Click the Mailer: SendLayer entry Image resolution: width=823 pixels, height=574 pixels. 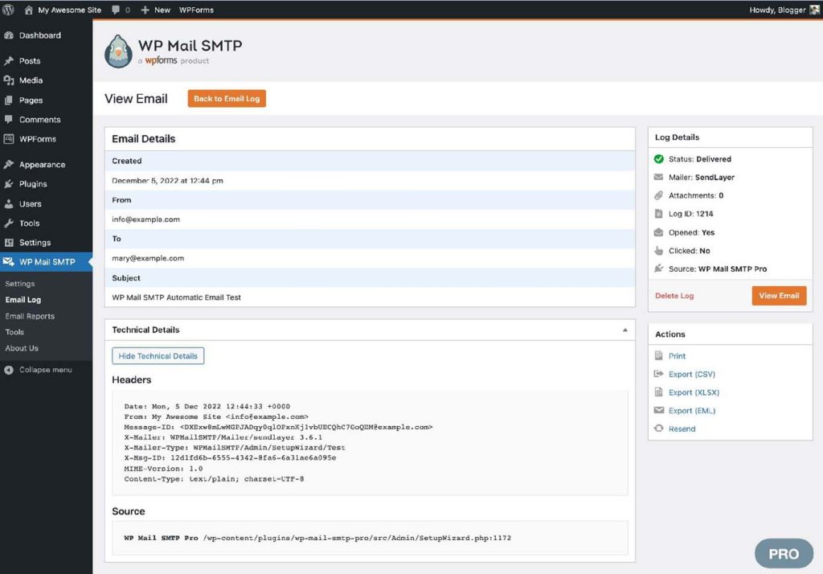701,177
